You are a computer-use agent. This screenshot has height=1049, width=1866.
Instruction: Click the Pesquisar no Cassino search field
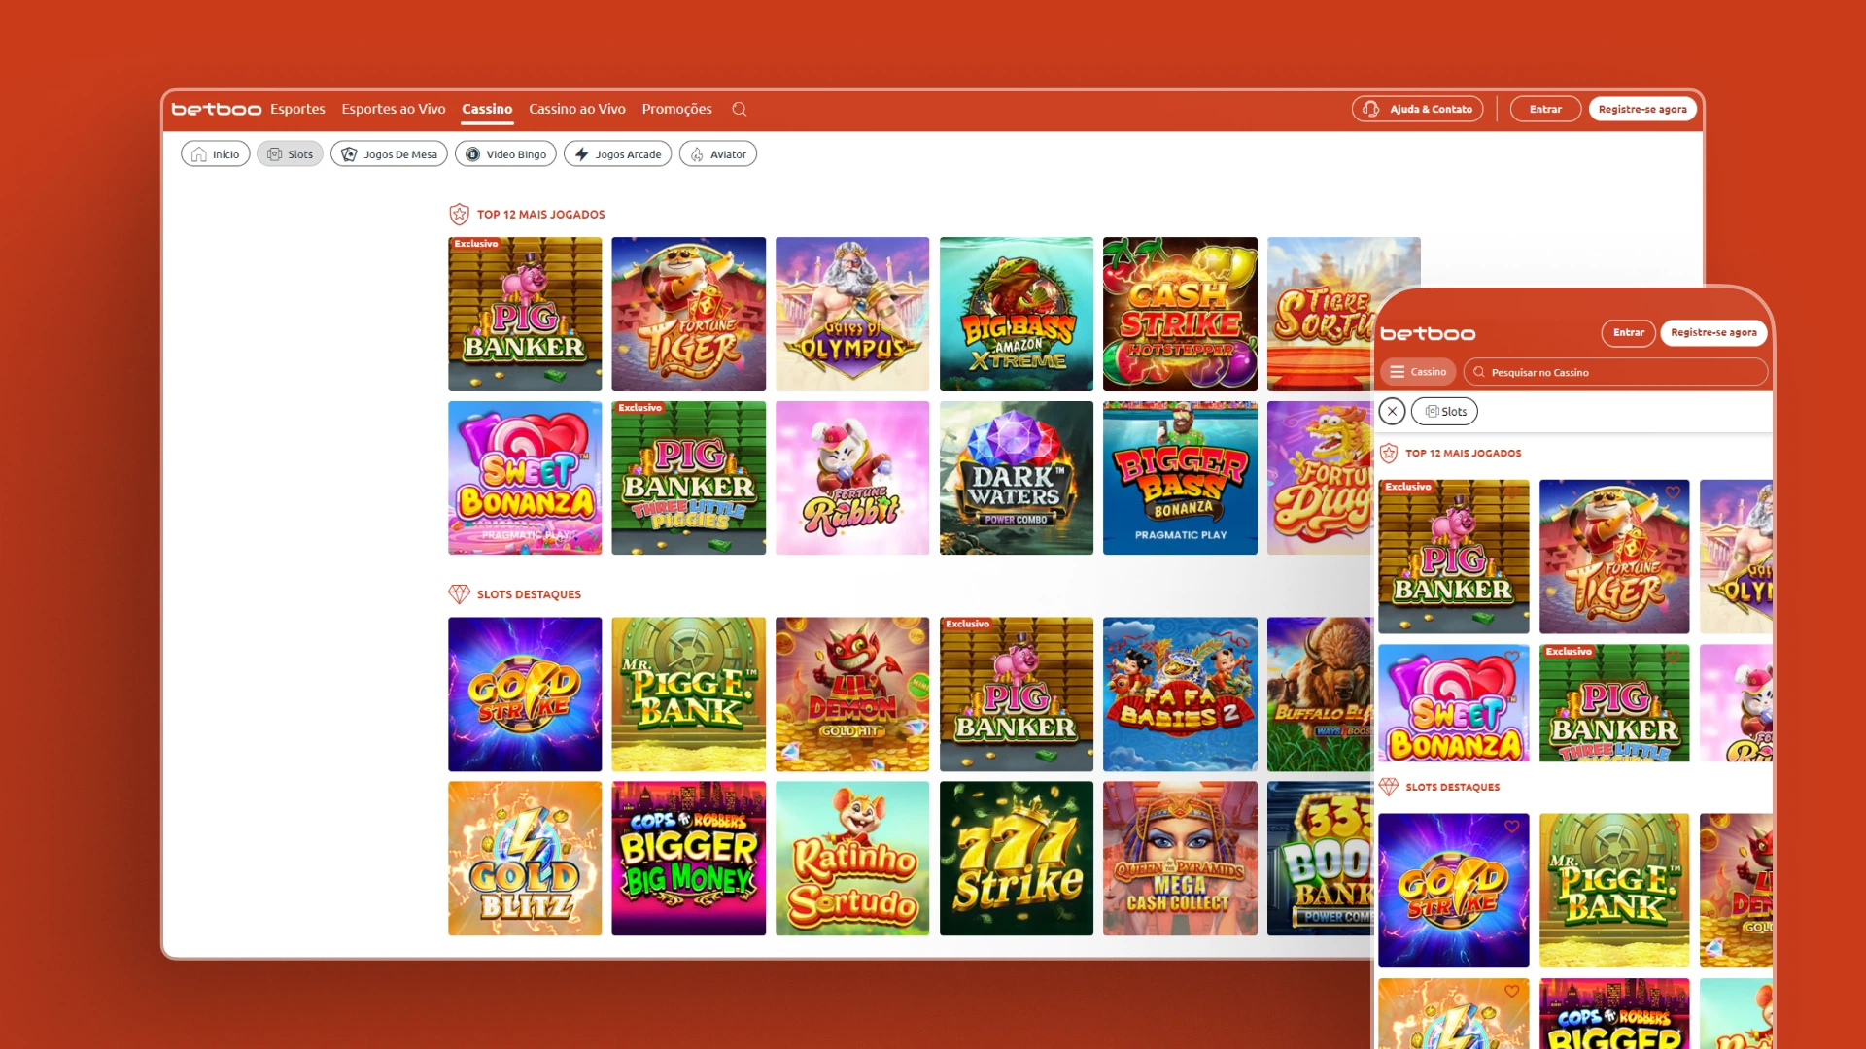click(1613, 371)
